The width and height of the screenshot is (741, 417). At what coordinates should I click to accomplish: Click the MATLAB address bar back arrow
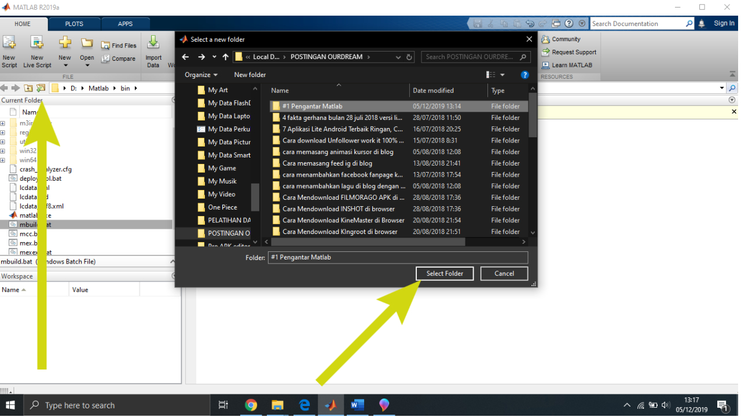[5, 88]
